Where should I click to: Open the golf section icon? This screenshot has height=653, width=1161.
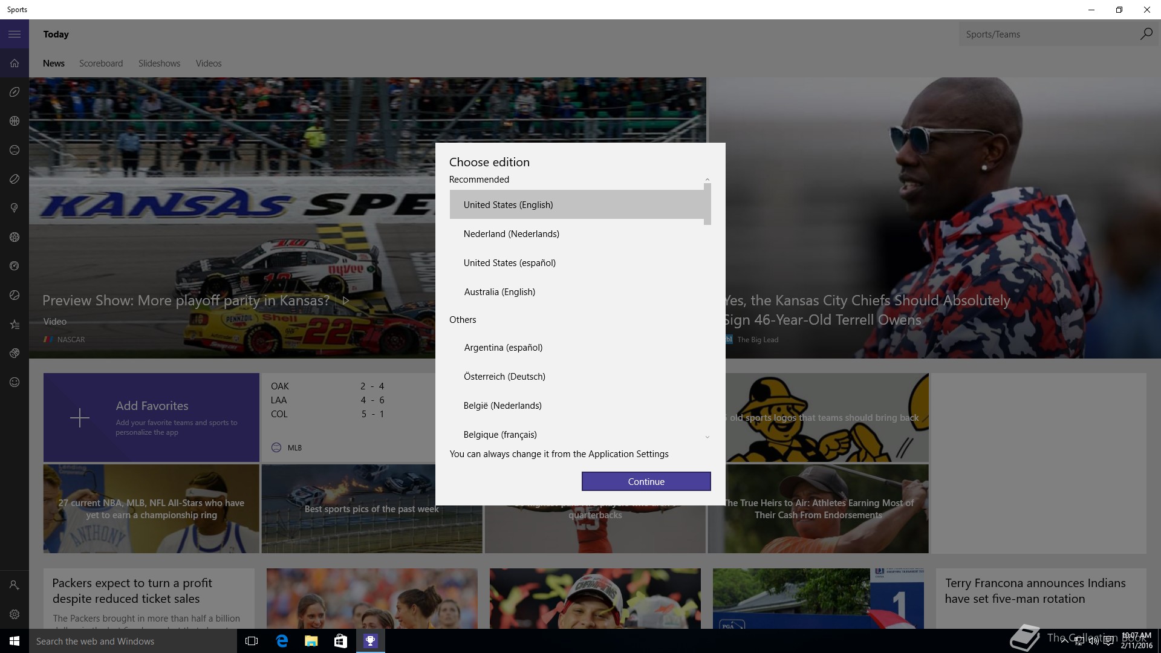click(15, 208)
